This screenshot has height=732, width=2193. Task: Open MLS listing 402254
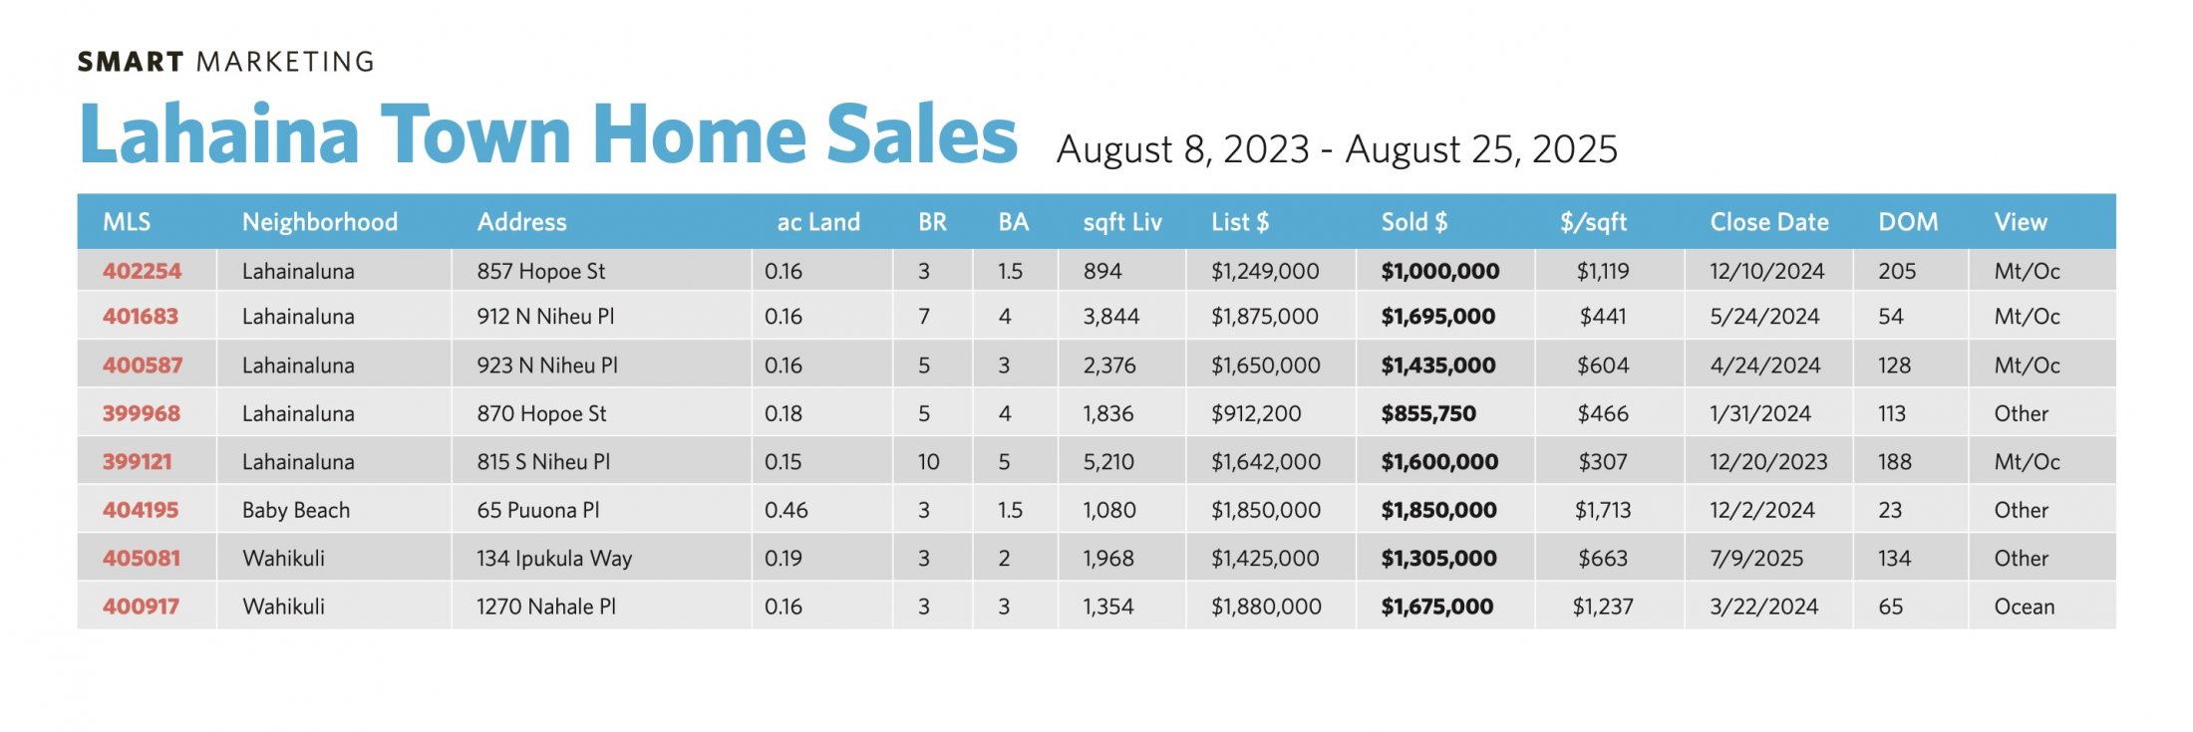coord(142,271)
